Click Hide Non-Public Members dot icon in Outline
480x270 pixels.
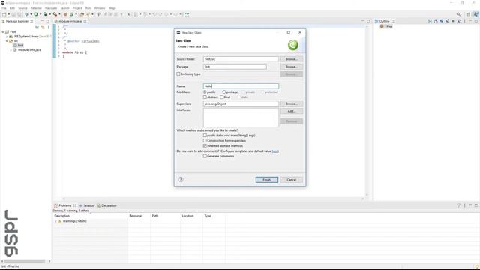point(453,21)
